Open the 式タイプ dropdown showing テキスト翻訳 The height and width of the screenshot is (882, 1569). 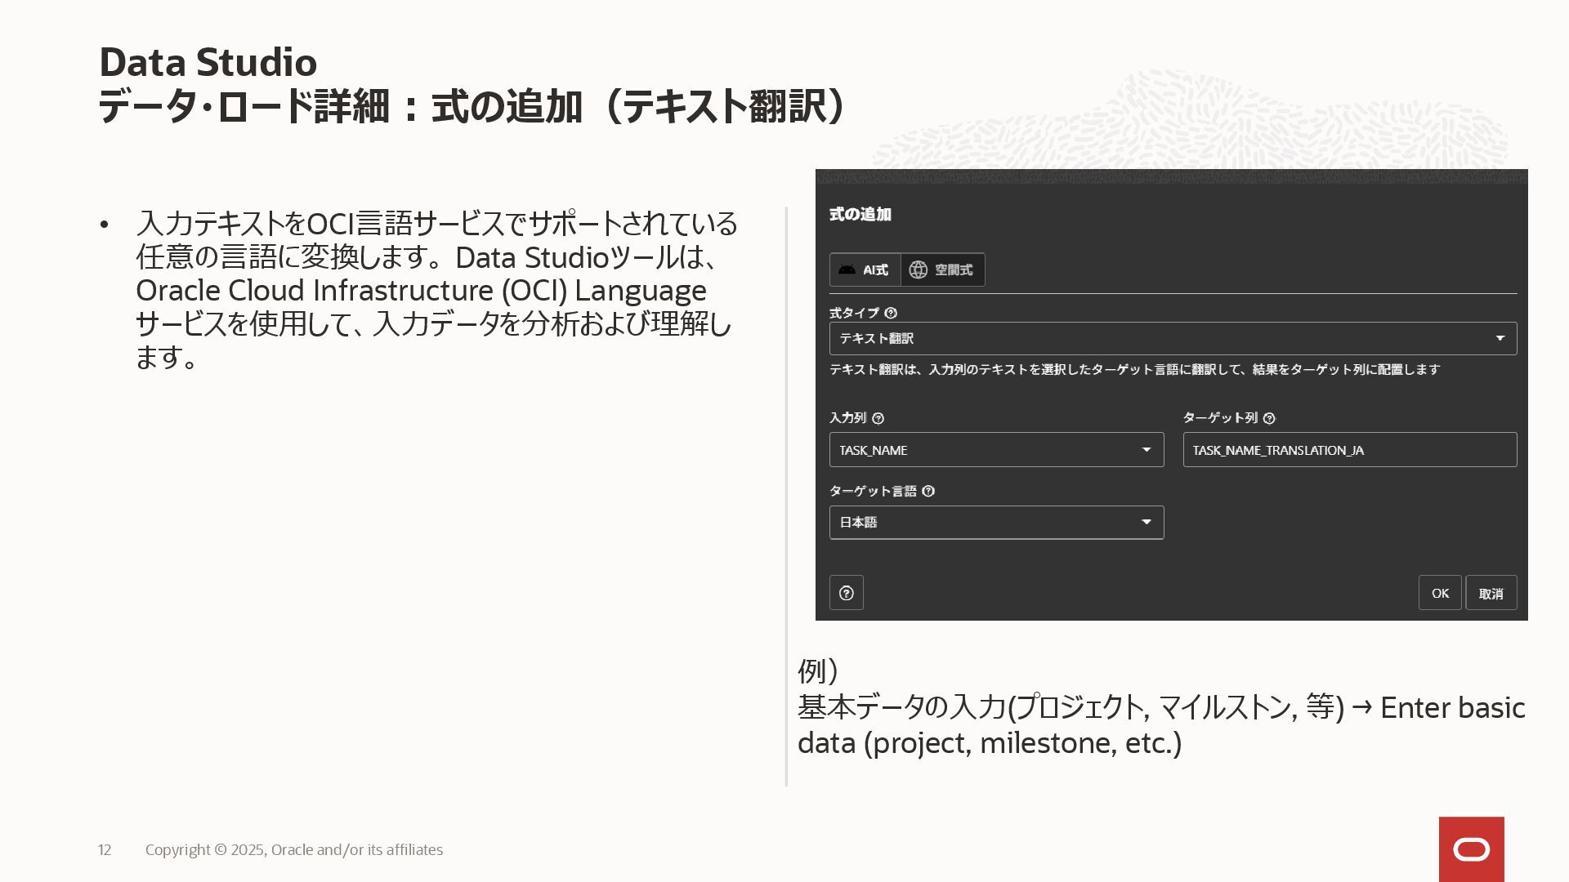1172,338
